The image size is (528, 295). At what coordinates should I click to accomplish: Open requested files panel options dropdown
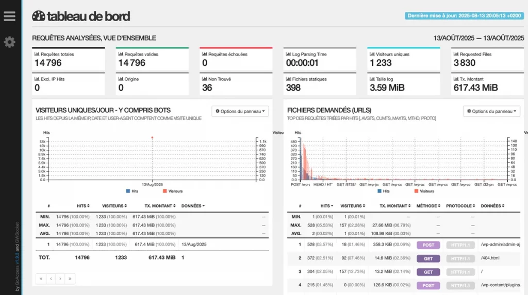point(491,111)
